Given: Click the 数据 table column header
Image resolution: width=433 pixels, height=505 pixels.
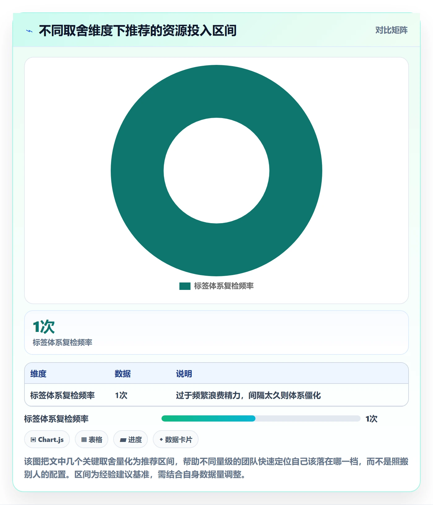Looking at the screenshot, I should click(123, 374).
